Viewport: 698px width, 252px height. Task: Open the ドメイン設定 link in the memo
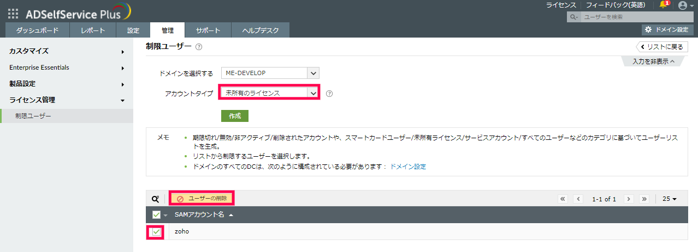(x=408, y=167)
